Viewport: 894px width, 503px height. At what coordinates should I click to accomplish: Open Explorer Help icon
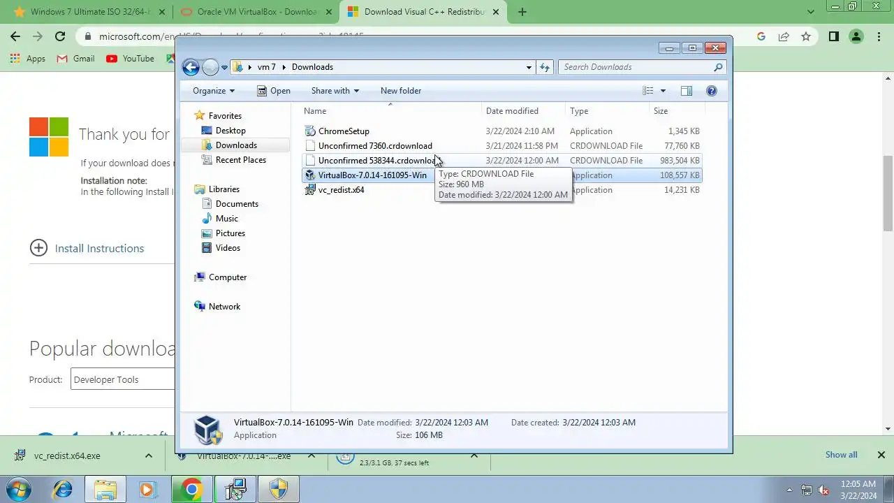pyautogui.click(x=712, y=91)
